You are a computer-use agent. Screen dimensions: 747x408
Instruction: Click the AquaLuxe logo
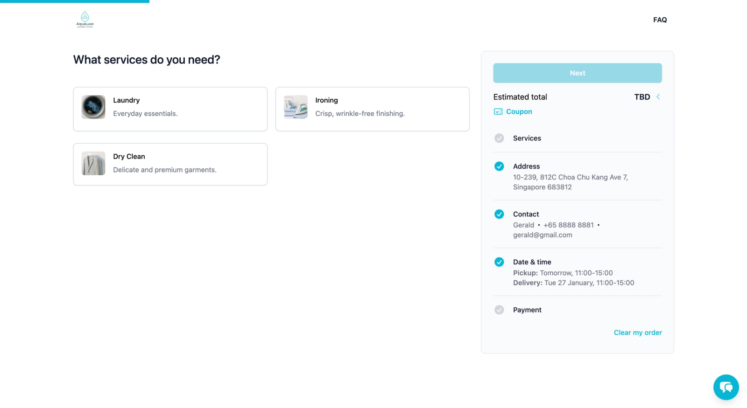click(85, 20)
